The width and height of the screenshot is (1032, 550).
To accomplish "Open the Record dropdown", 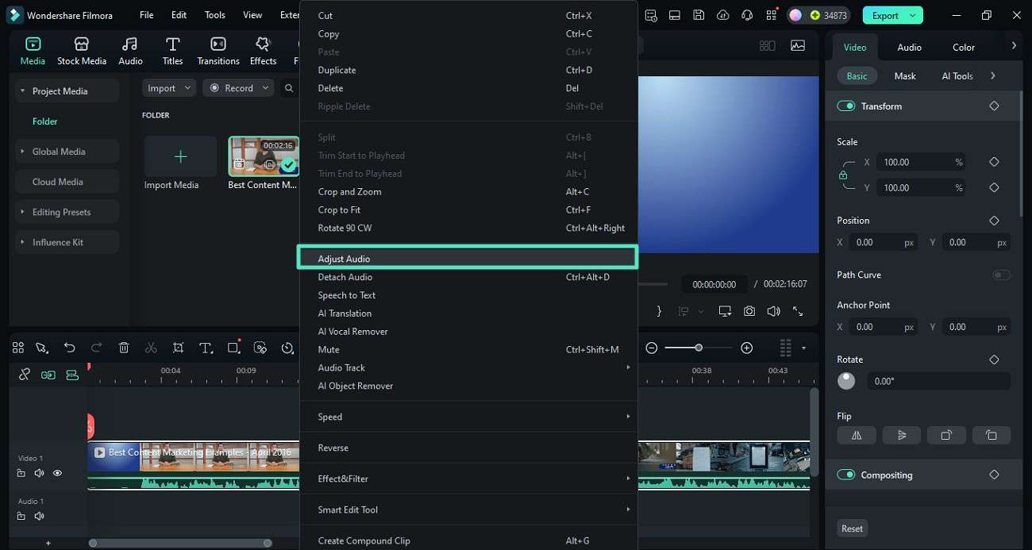I will (x=238, y=88).
